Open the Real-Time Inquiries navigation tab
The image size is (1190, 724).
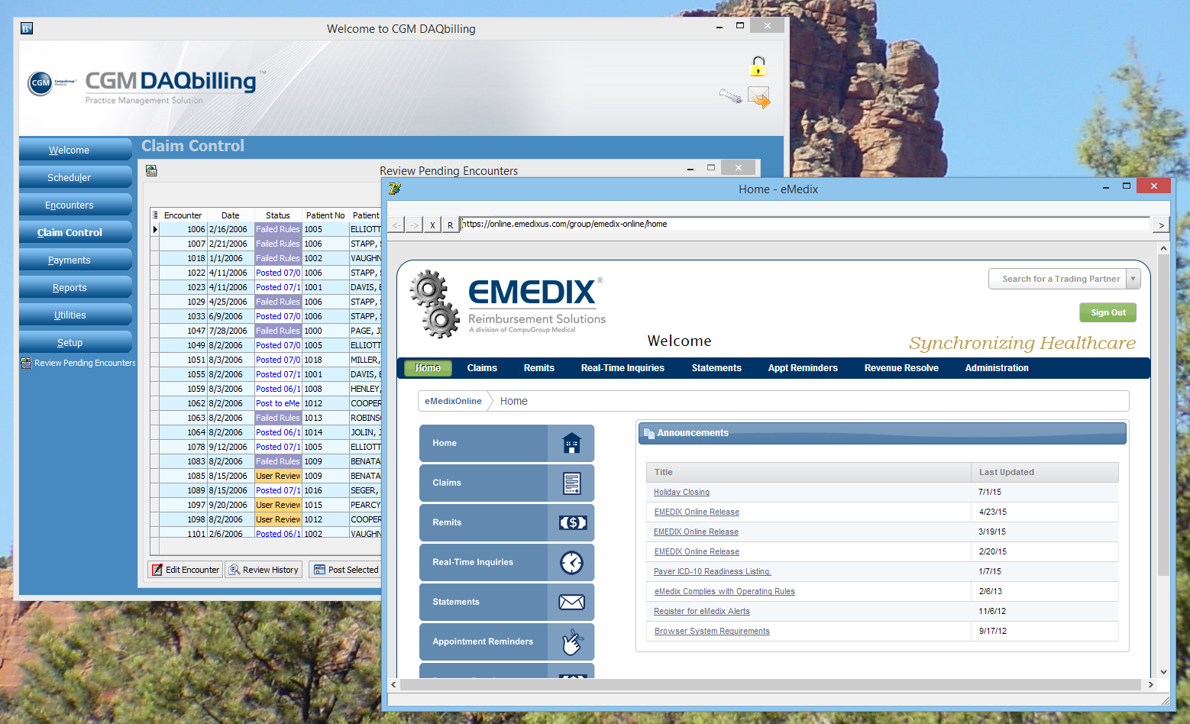622,368
